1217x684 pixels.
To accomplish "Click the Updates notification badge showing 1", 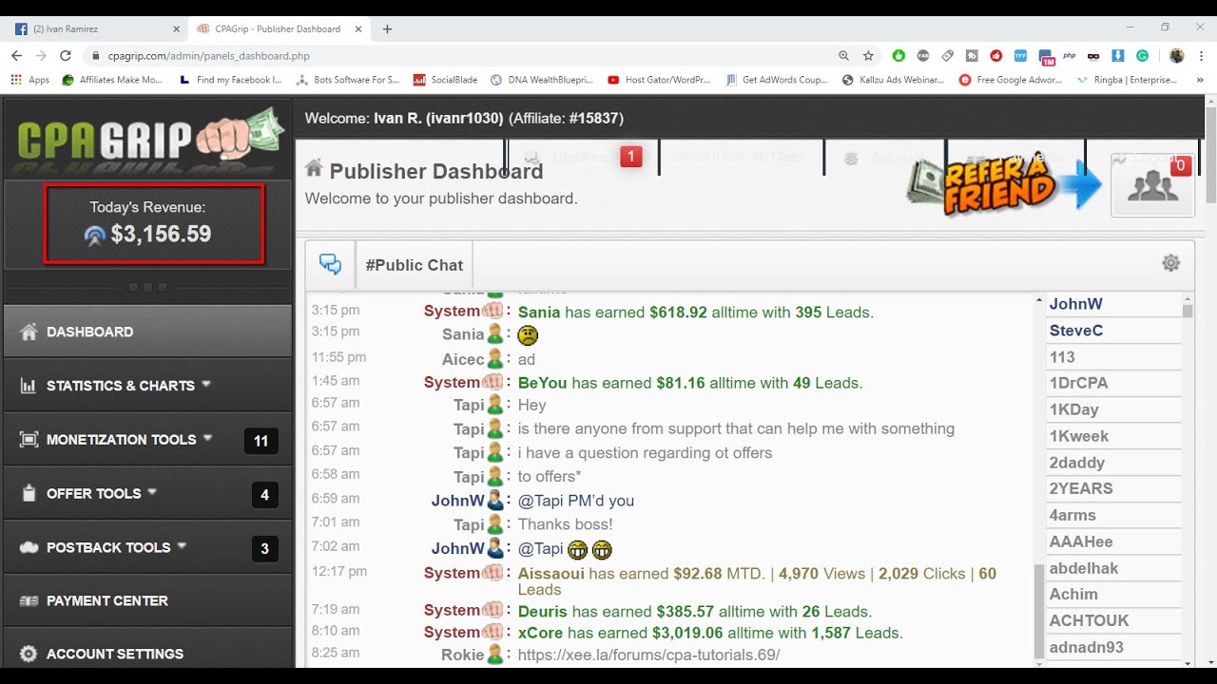I will [x=631, y=156].
